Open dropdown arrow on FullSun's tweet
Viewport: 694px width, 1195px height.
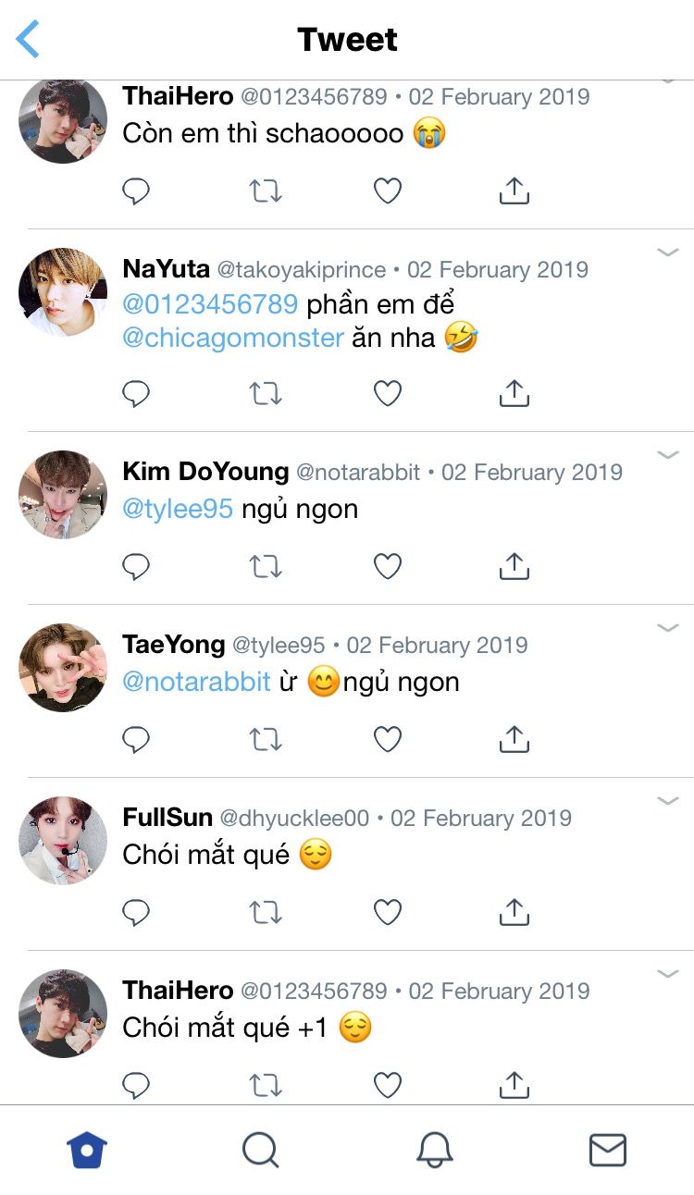coord(668,801)
